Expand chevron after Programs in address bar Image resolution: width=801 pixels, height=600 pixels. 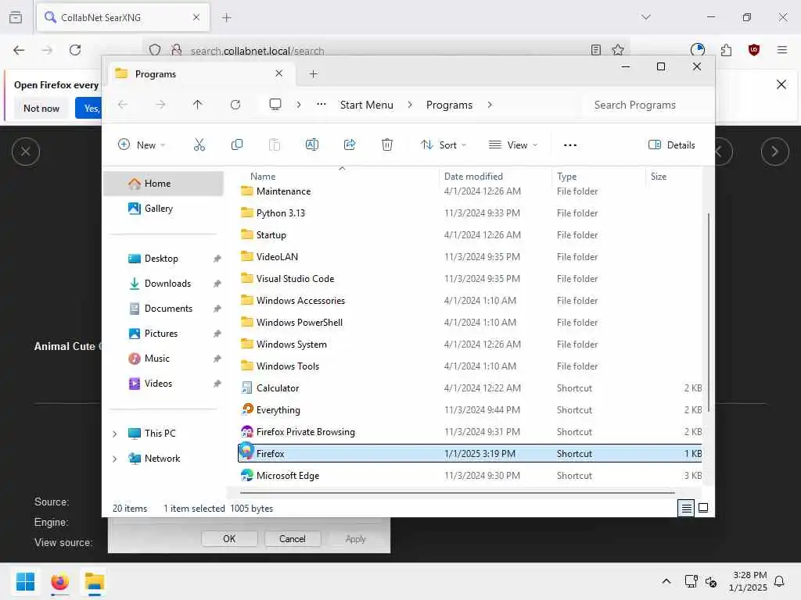(490, 105)
